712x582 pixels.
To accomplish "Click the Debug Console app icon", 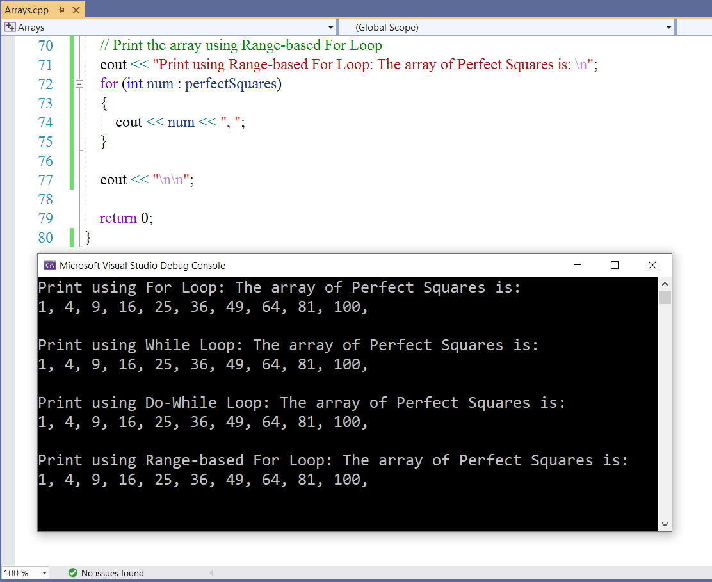I will pyautogui.click(x=49, y=265).
